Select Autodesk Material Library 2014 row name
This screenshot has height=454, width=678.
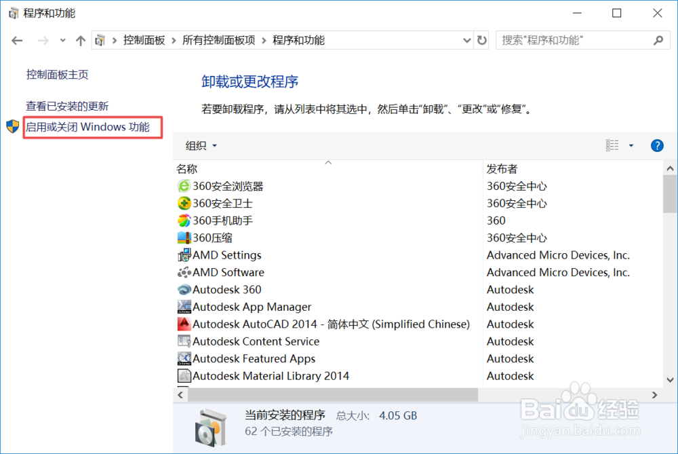pos(271,376)
